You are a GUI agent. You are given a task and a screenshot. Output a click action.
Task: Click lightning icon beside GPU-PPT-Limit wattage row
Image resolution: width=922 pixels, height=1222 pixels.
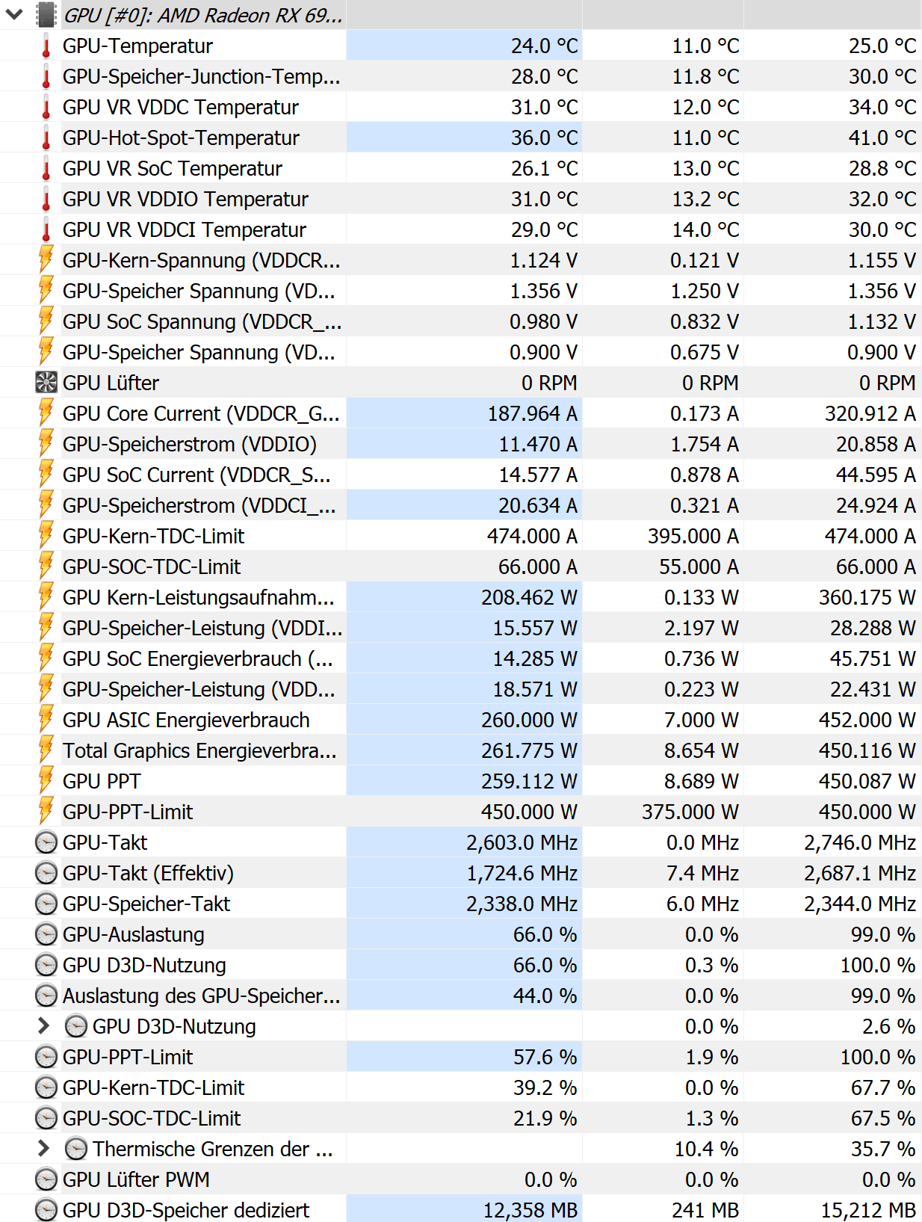[46, 812]
